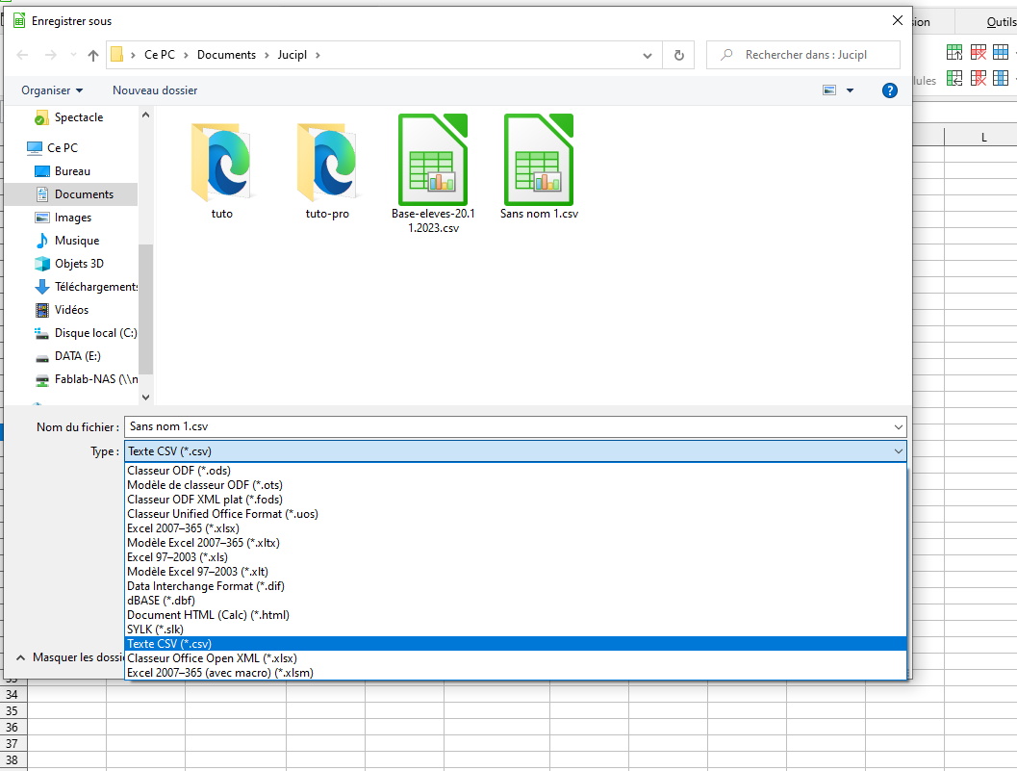Open the tuto folder

(221, 162)
